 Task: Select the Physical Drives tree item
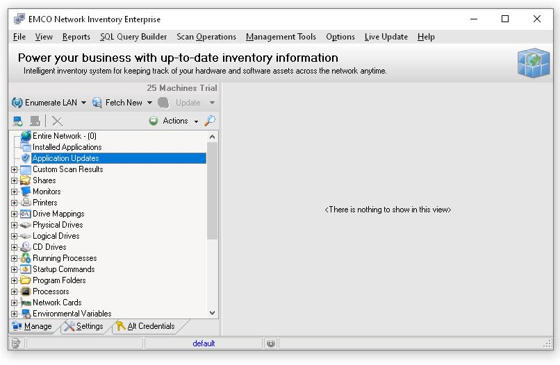(58, 225)
